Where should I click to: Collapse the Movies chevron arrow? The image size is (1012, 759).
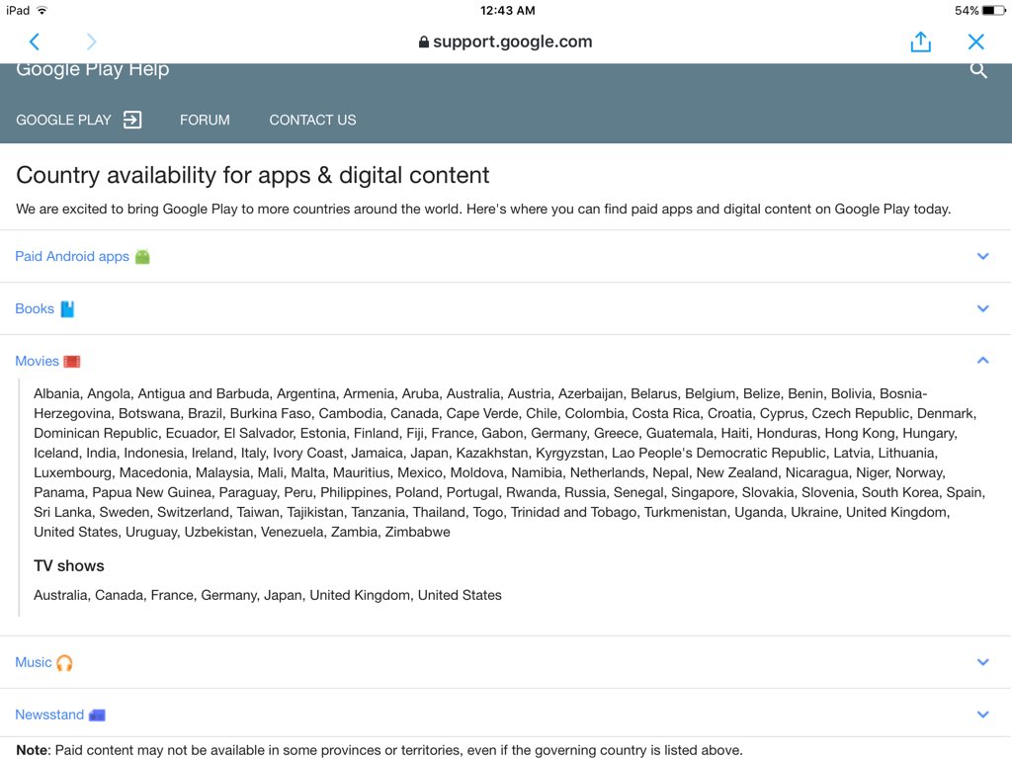click(x=983, y=360)
